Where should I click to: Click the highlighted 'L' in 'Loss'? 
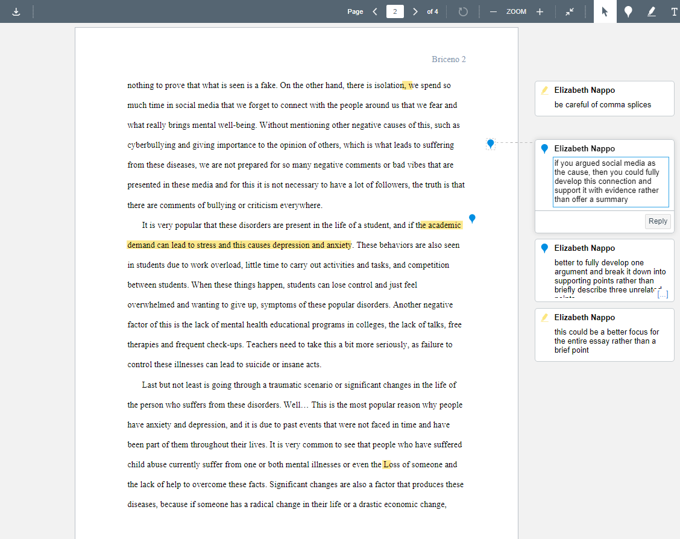pyautogui.click(x=386, y=464)
